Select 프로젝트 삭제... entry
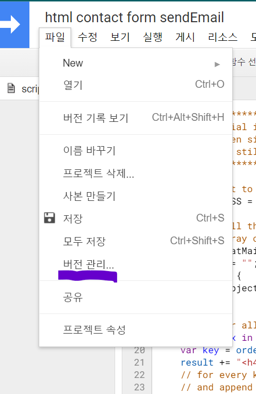 (x=136, y=173)
